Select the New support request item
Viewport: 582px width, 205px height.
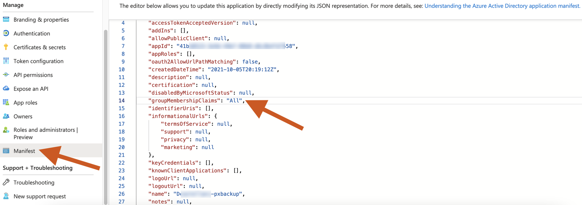click(40, 196)
